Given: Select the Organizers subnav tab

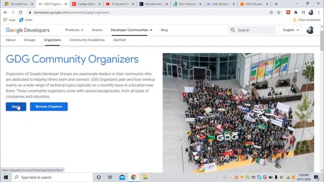Looking at the screenshot, I should [52, 40].
